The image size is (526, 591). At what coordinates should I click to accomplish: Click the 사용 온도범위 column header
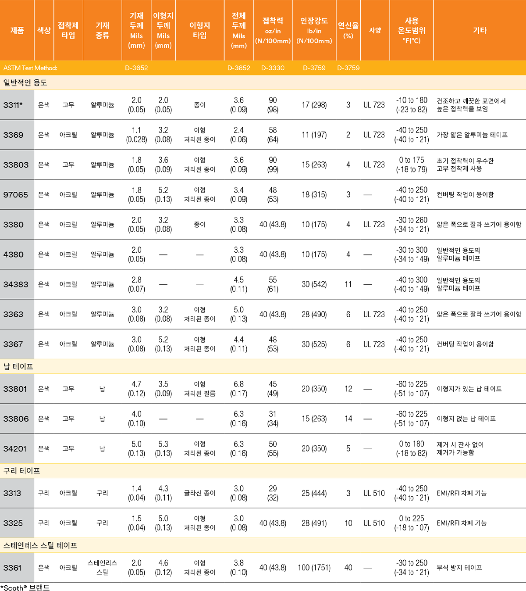(x=411, y=30)
